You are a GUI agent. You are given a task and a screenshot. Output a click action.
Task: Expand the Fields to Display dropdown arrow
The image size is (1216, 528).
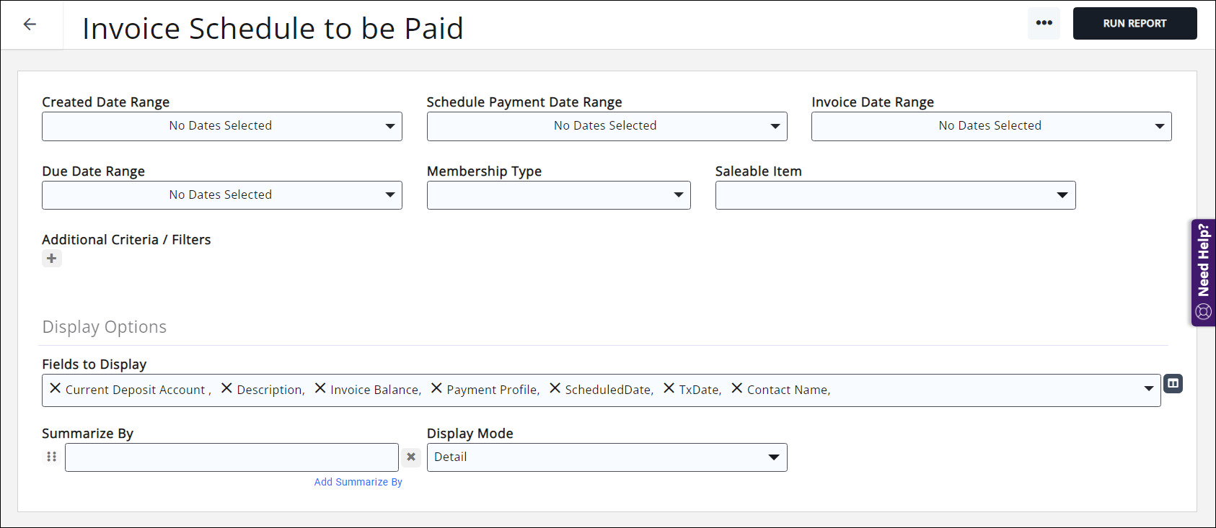pyautogui.click(x=1149, y=389)
